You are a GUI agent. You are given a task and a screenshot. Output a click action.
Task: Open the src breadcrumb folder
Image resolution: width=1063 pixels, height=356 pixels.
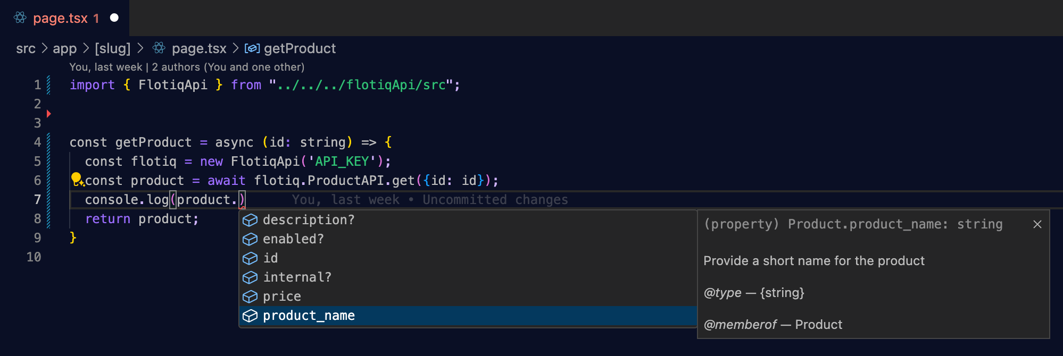click(x=26, y=48)
